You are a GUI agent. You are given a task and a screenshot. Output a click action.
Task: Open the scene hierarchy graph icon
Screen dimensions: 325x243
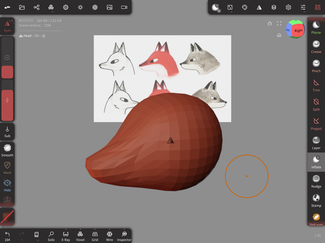pyautogui.click(x=37, y=7)
